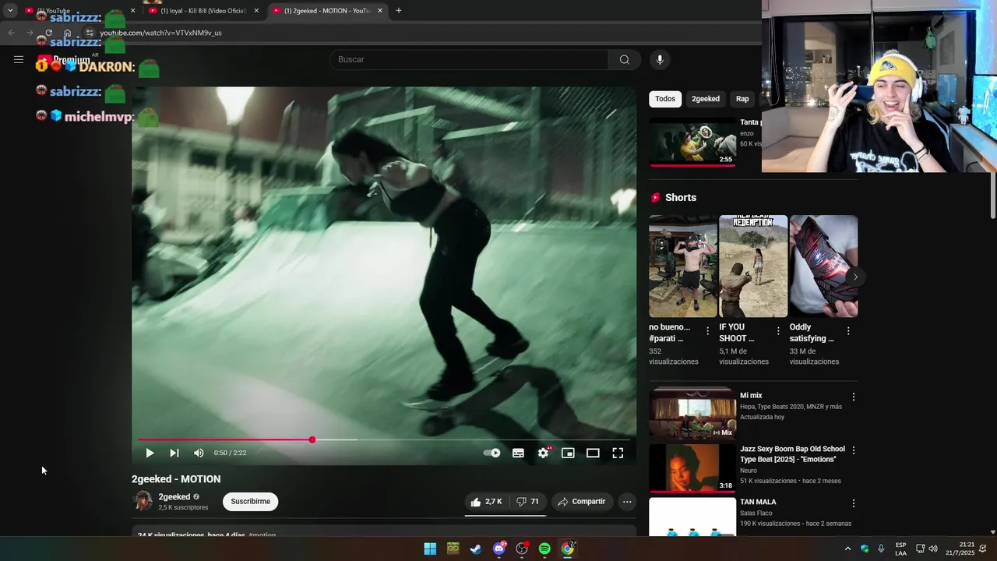
Task: Close the 'loyal - Kill Bill' tab
Action: click(256, 11)
